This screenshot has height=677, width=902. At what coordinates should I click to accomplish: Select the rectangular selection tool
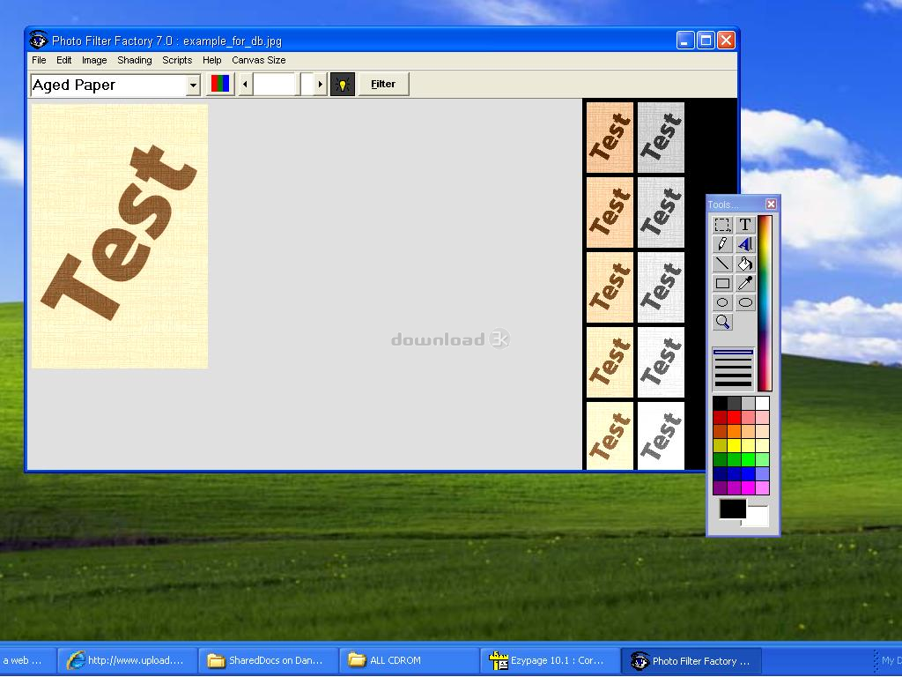(x=722, y=225)
